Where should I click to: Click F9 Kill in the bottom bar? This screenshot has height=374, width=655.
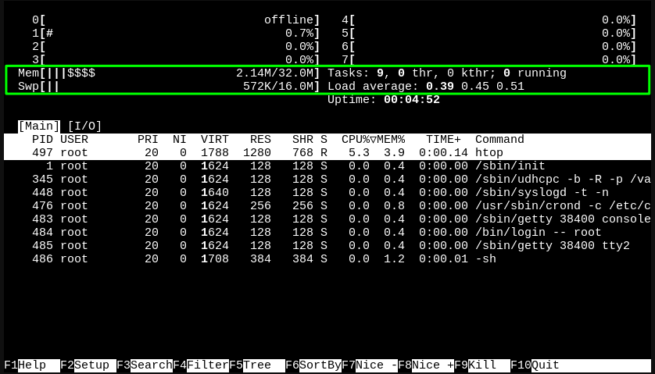[x=482, y=365]
